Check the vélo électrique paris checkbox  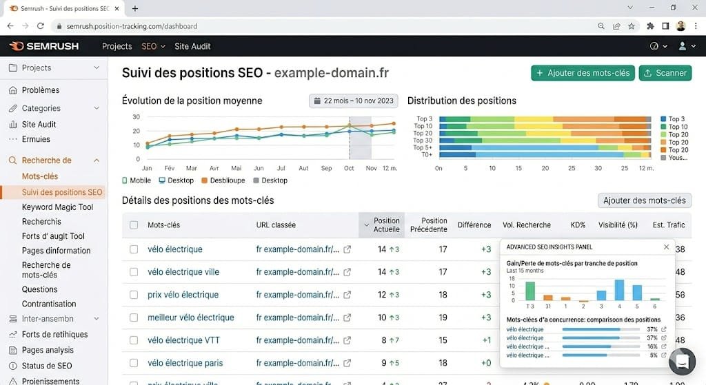134,363
